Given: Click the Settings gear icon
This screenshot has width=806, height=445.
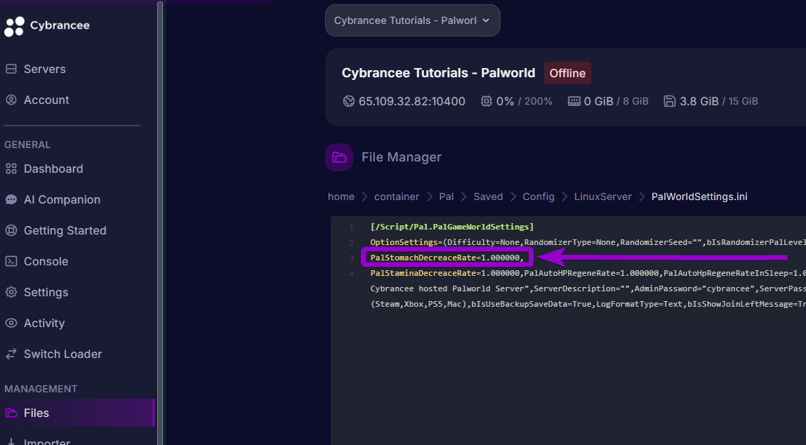Looking at the screenshot, I should coord(11,292).
